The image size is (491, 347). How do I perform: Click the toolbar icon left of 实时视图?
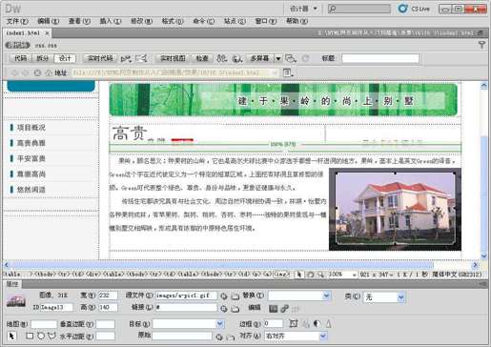141,58
